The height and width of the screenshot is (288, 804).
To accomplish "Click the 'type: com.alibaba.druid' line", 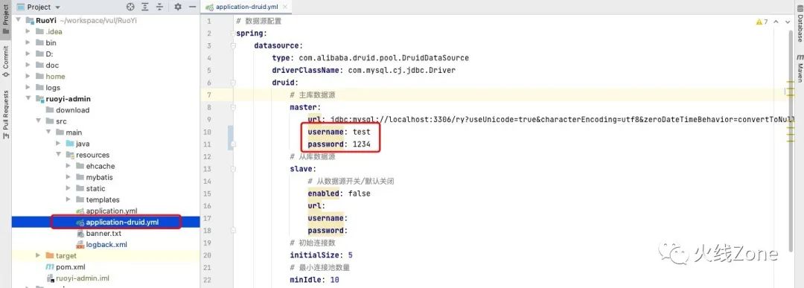I will tap(370, 58).
